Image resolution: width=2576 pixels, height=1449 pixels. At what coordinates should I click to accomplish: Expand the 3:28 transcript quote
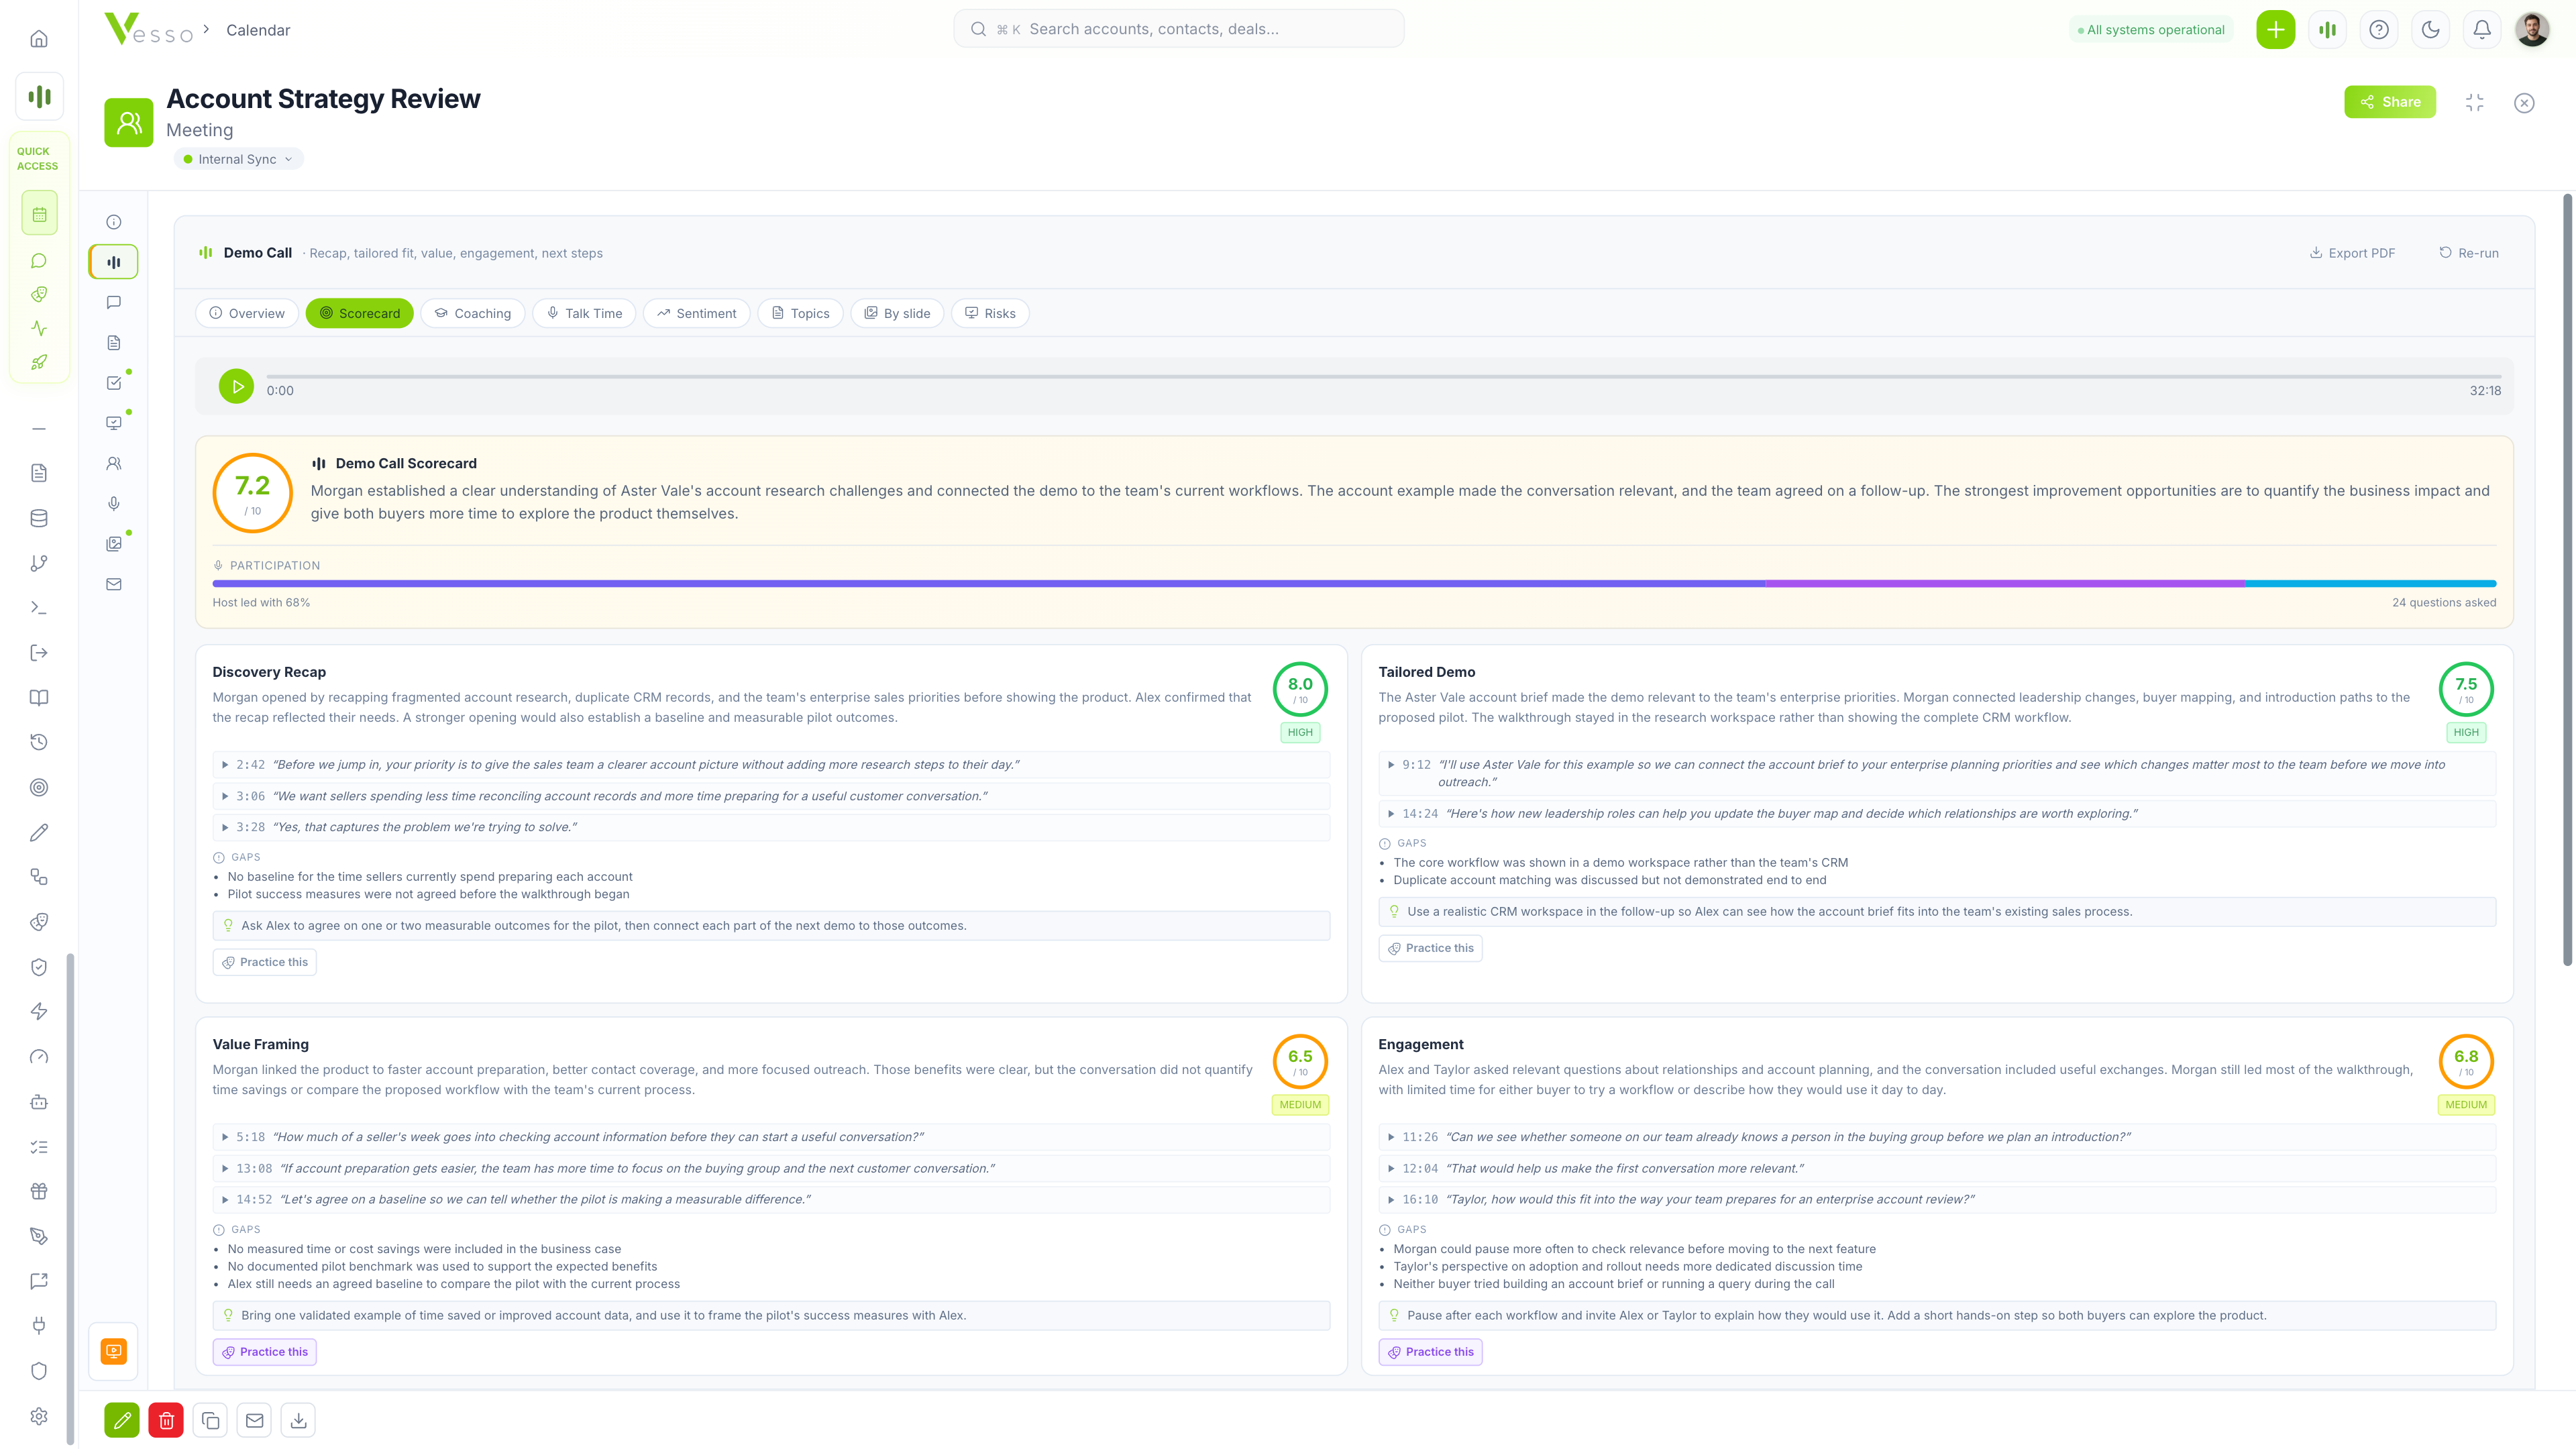point(771,827)
